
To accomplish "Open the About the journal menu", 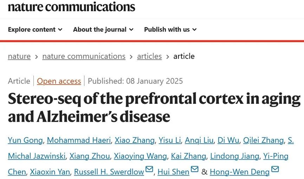I will point(103,29).
